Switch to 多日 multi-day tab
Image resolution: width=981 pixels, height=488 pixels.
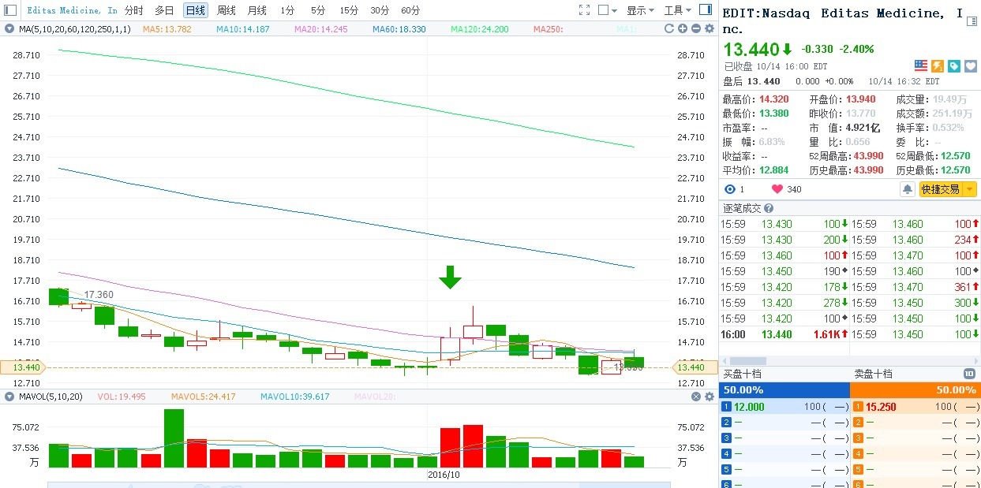[164, 10]
